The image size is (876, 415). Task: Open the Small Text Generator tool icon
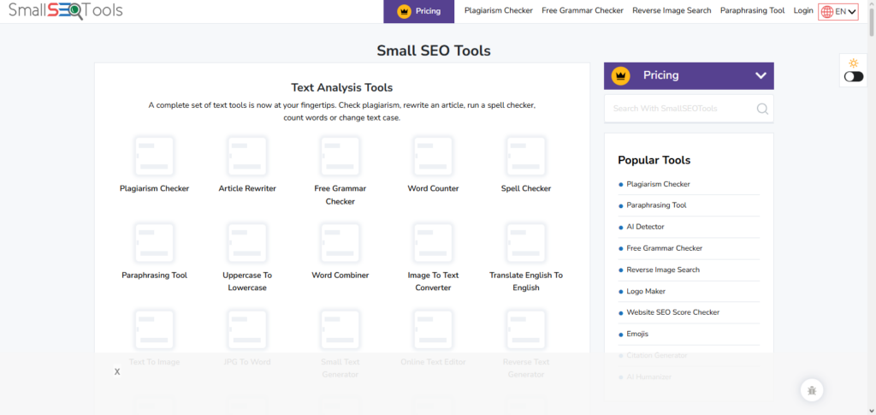click(340, 329)
